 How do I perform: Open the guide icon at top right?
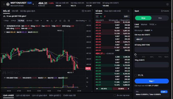click(x=167, y=4)
